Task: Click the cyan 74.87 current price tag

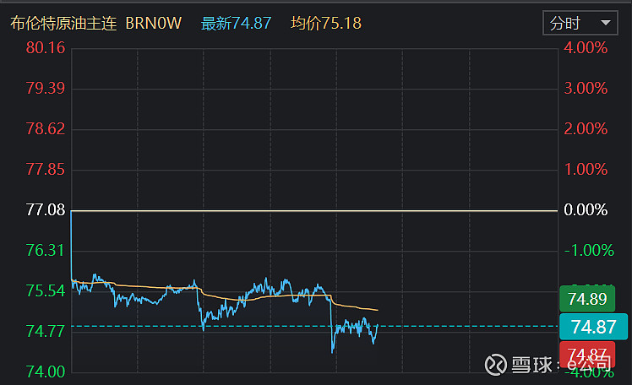Action: coord(594,327)
